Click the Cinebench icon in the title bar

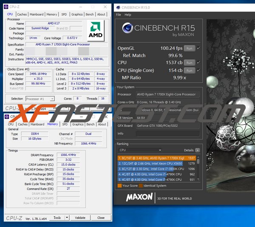118,8
